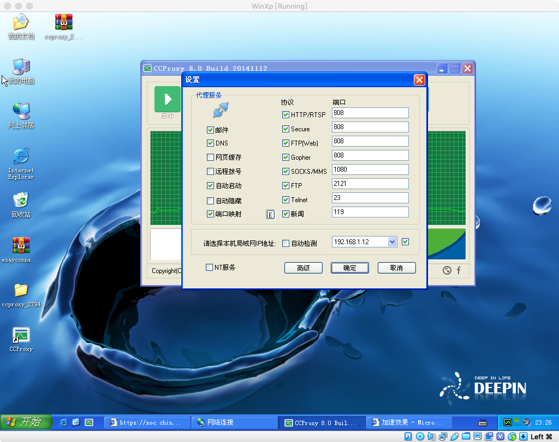Viewport: 559px width, 442px height.
Task: Open the Internet Explorer desktop icon
Action: pyautogui.click(x=21, y=157)
